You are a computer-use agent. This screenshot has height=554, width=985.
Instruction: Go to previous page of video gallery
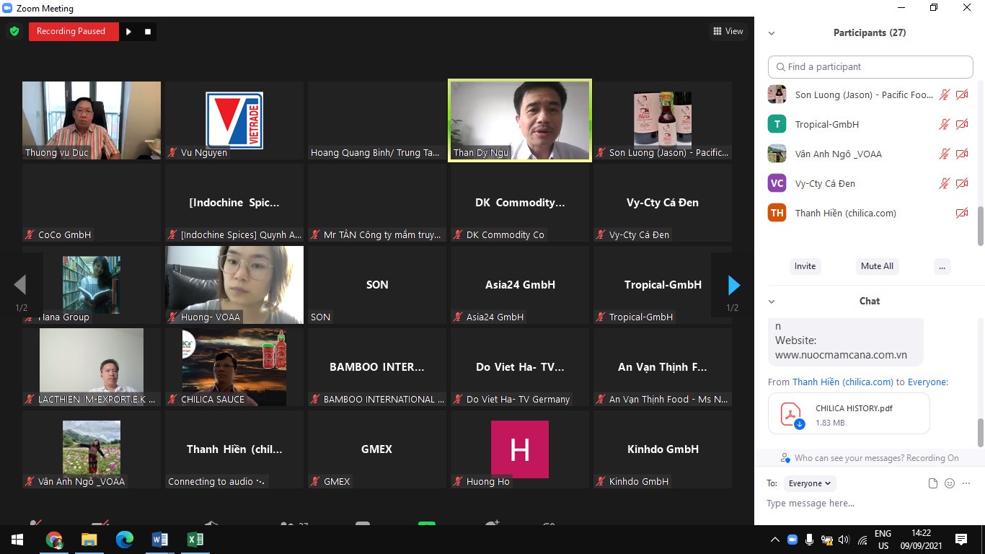click(20, 286)
